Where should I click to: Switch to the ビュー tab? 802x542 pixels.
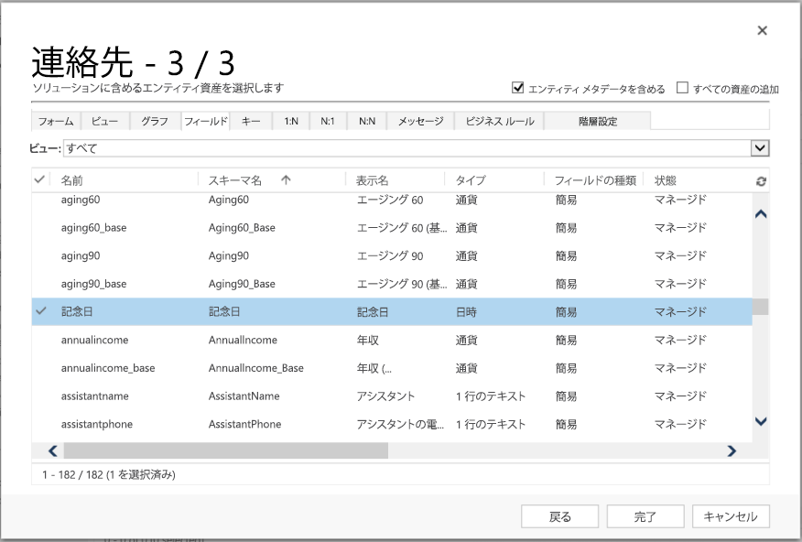click(105, 121)
